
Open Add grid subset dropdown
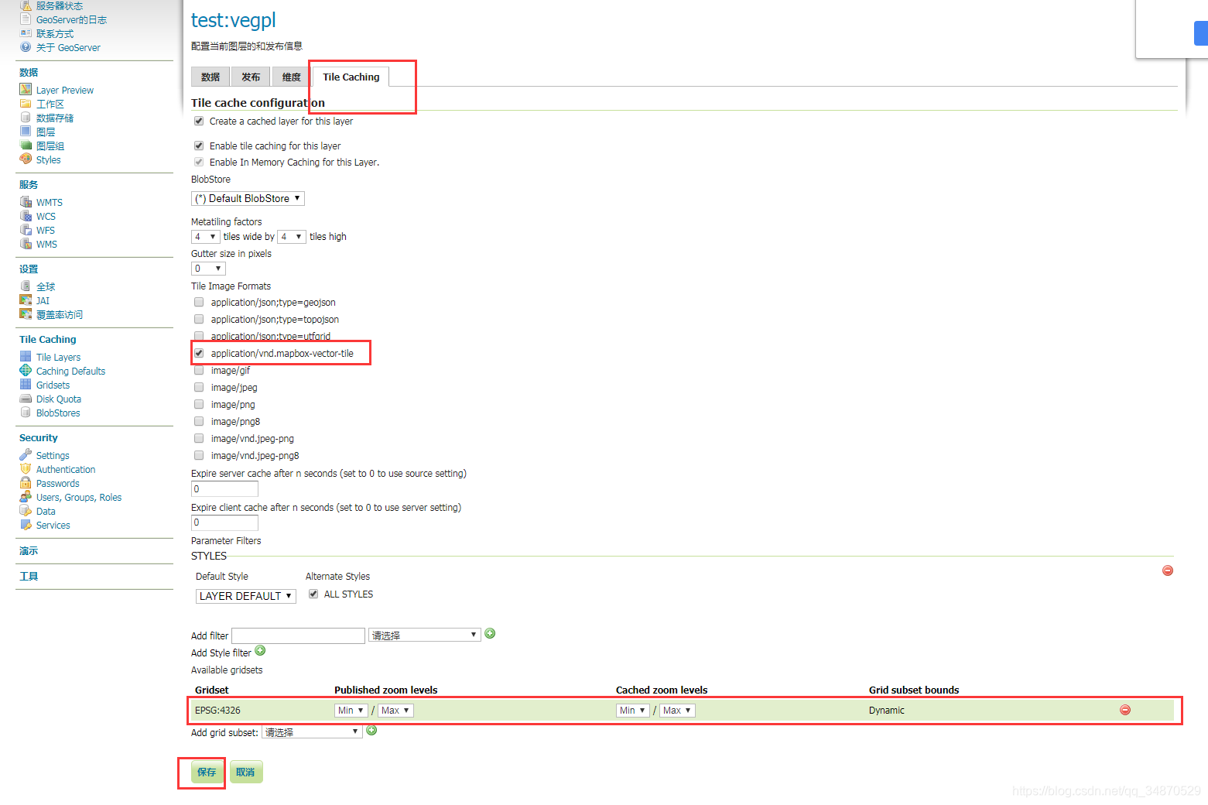pos(312,732)
